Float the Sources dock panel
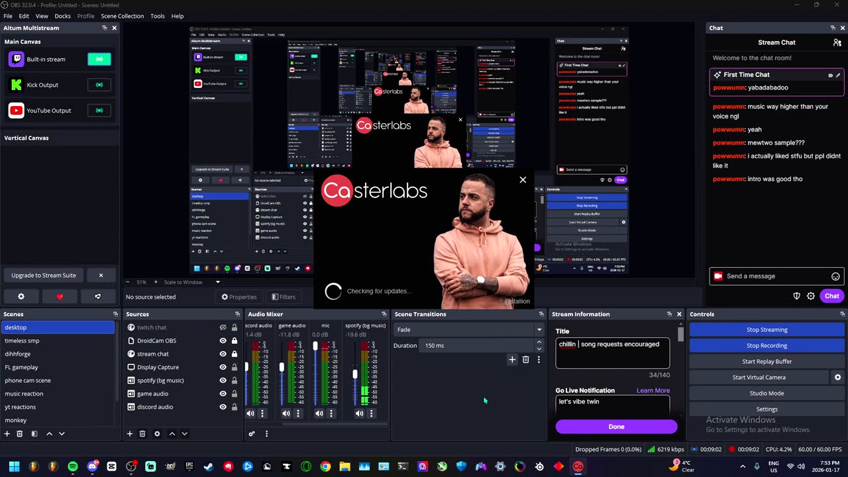 237,314
